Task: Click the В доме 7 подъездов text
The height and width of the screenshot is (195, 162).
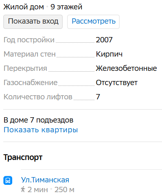Action: tap(38, 120)
